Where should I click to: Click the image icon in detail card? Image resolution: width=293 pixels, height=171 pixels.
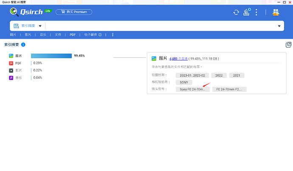154,58
